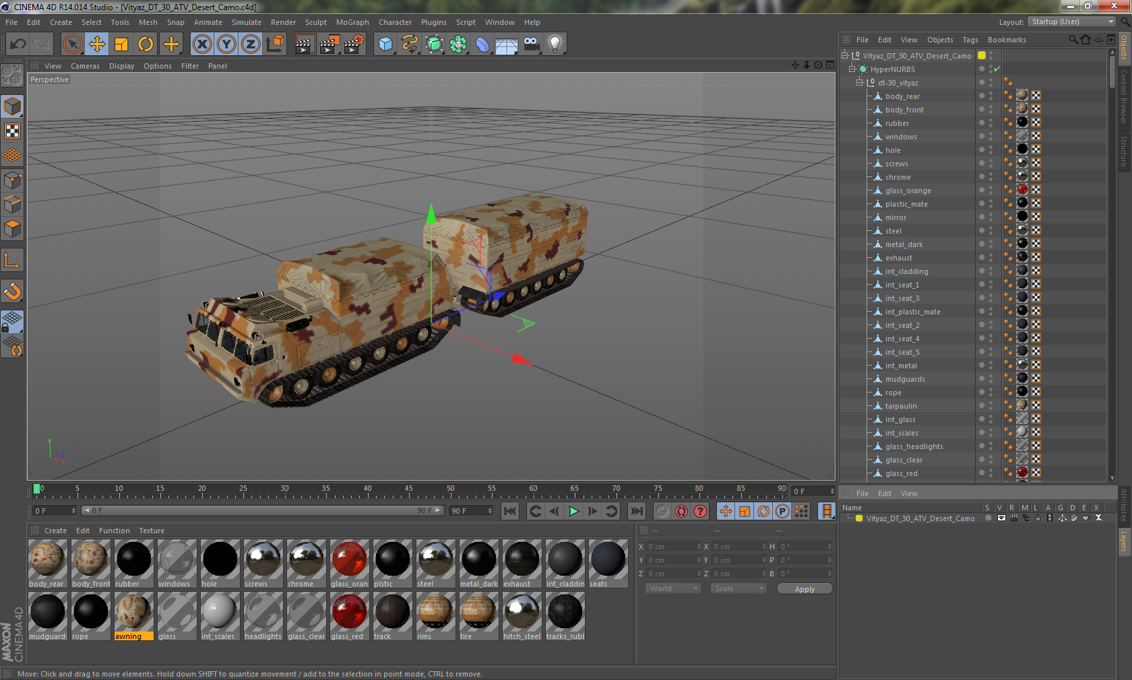Viewport: 1132px width, 680px height.
Task: Enable the Axis mode icon
Action: tap(13, 260)
